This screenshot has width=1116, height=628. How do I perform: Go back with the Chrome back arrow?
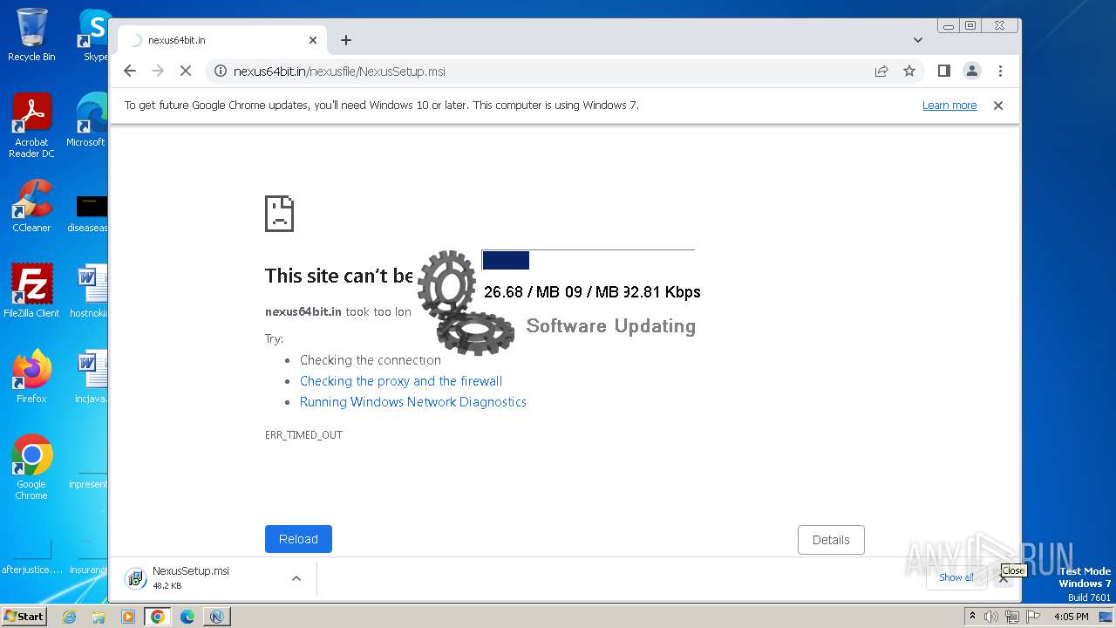[x=130, y=71]
